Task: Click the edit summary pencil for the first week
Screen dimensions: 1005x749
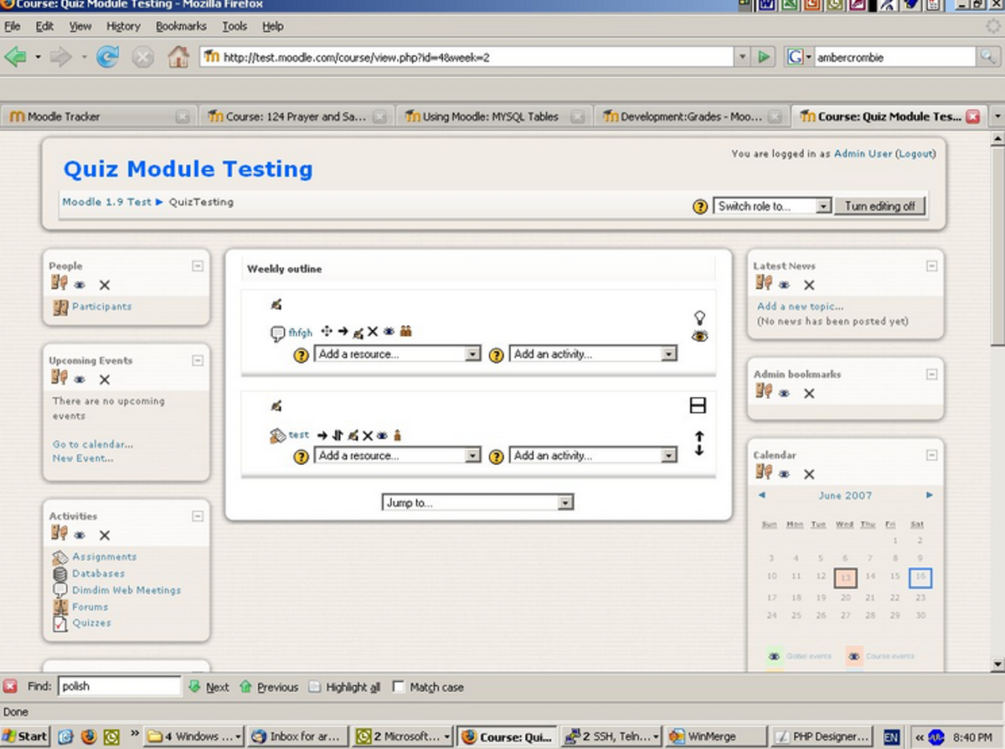Action: click(x=276, y=303)
